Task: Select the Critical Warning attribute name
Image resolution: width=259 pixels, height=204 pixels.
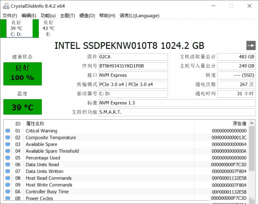Action: [41, 131]
